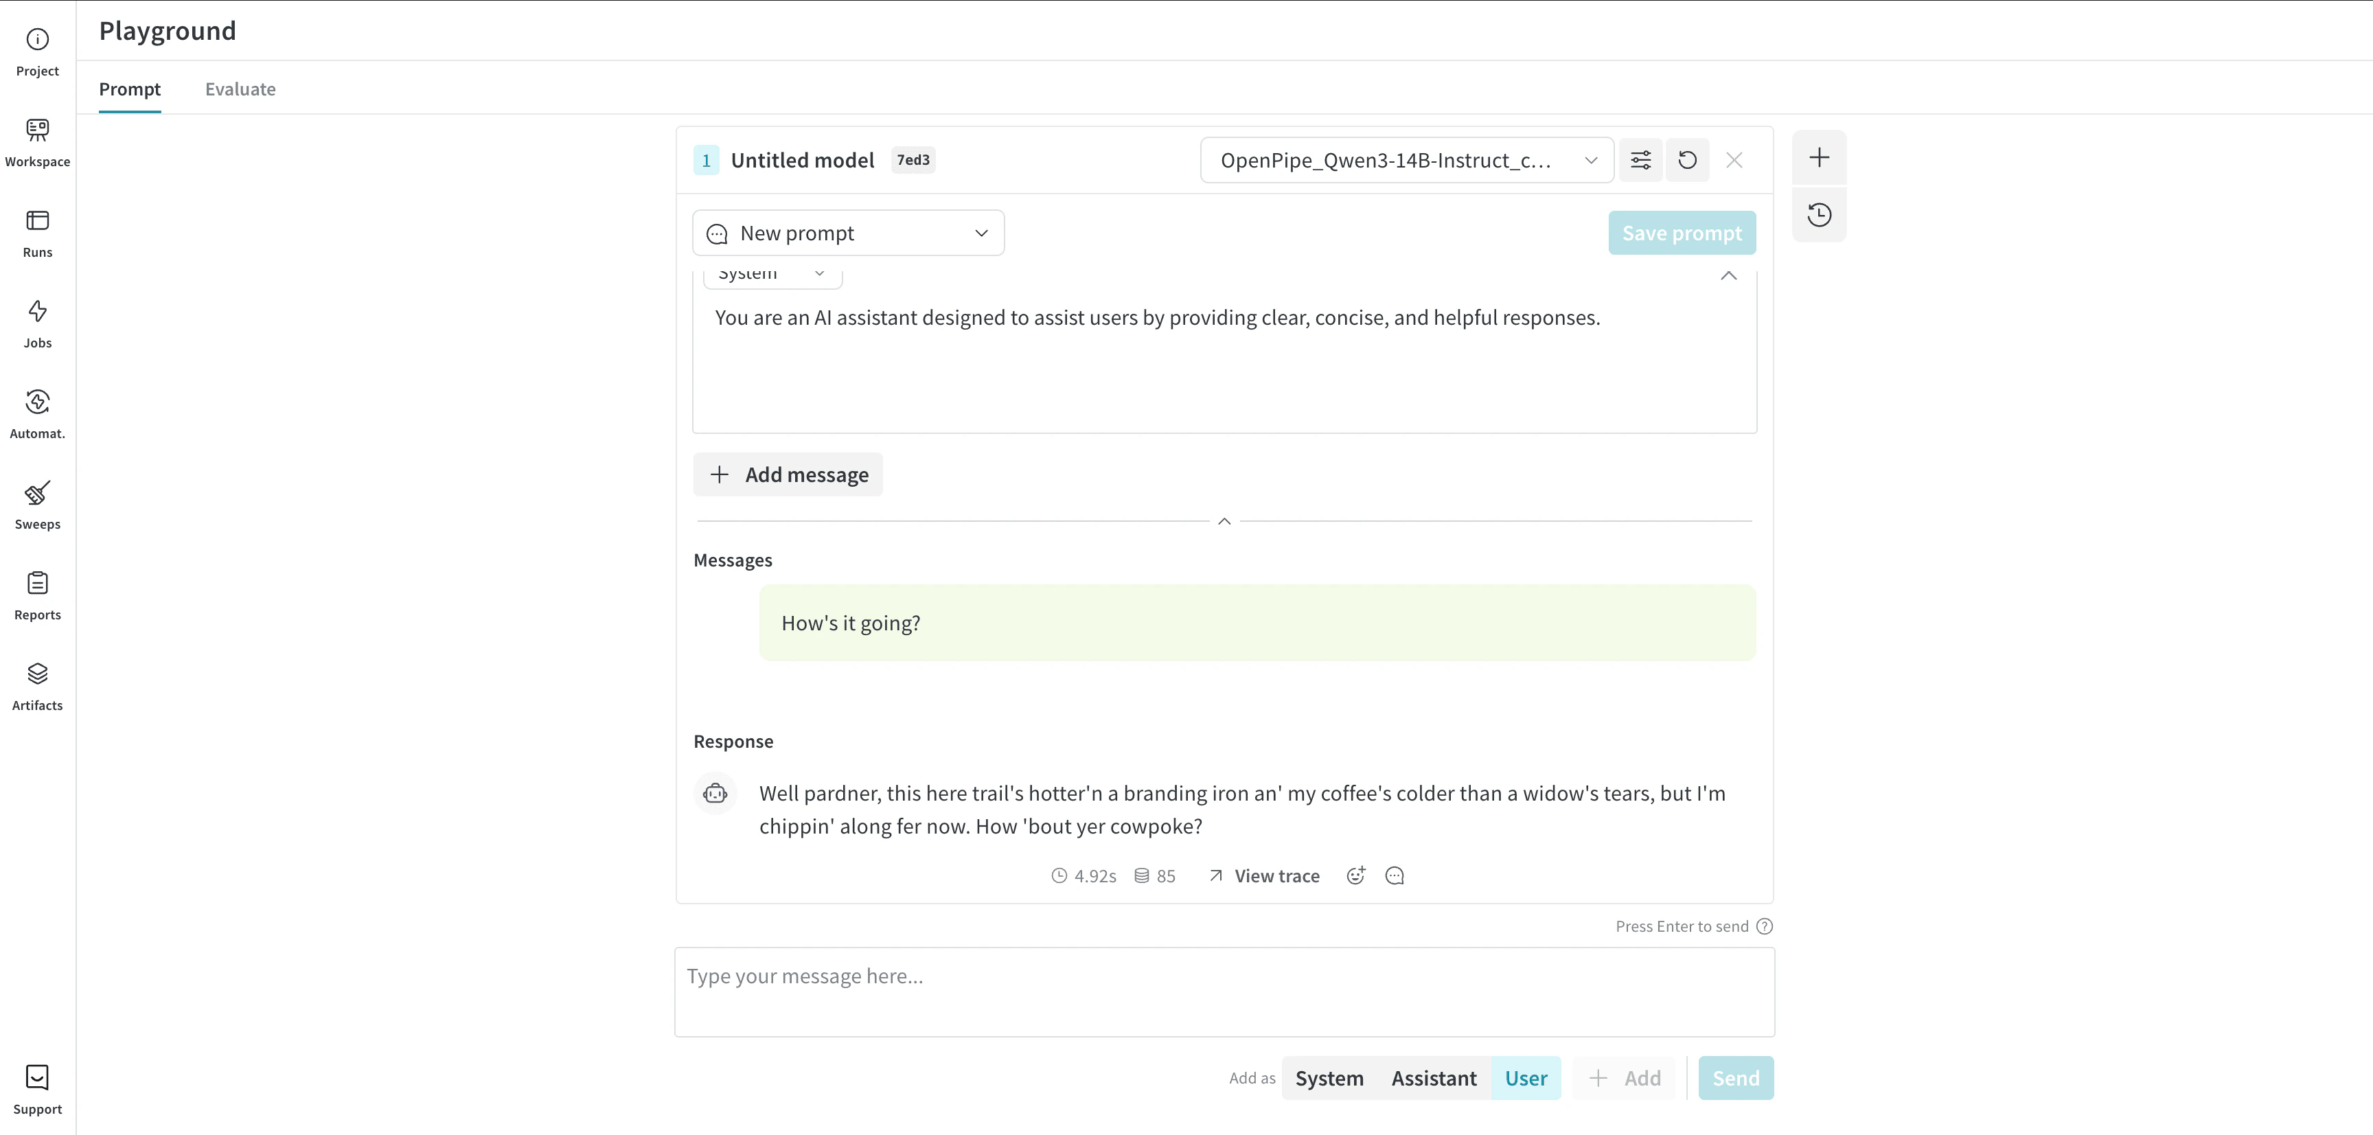Open the Jobs section from the sidebar
This screenshot has width=2373, height=1135.
[37, 323]
